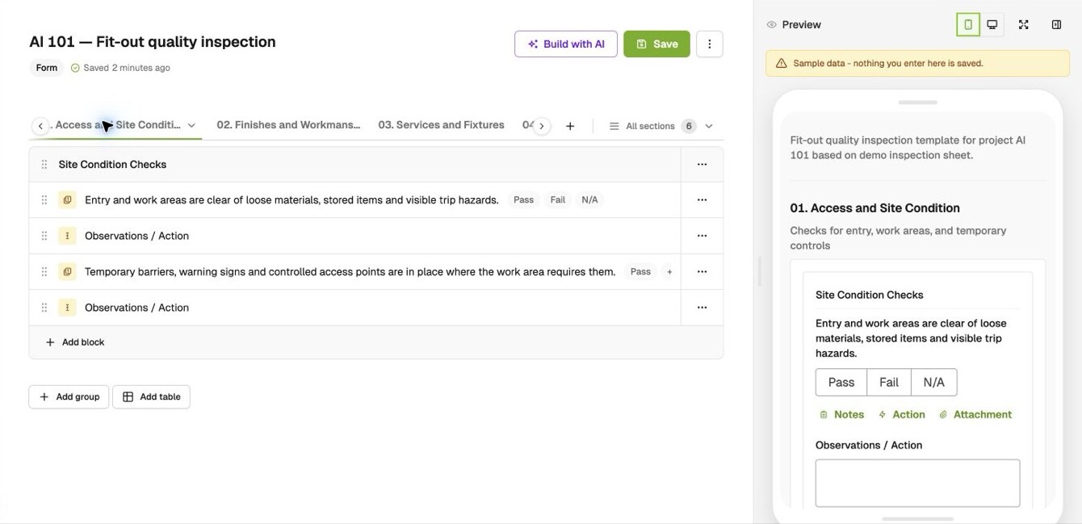Click text field icon on first Observations / Action row

[x=67, y=236]
